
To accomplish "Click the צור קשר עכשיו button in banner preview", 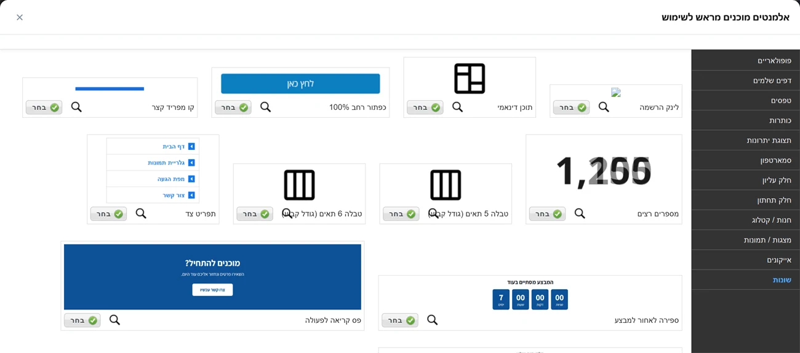I will click(212, 290).
